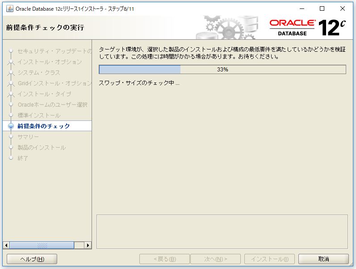Select the サマリー step

28,137
